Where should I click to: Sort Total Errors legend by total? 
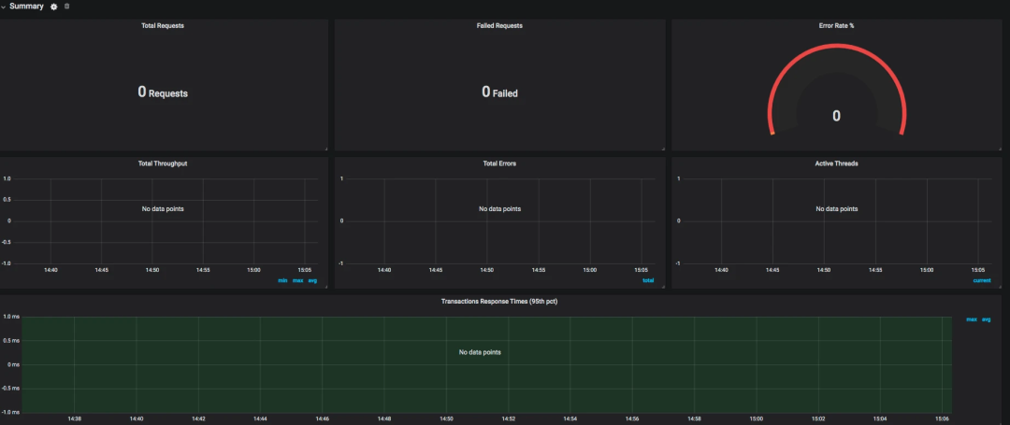(648, 280)
